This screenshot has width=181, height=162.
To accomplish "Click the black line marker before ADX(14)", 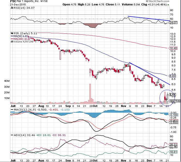I will pyautogui.click(x=12, y=135).
